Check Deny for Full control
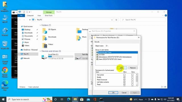 [x=132, y=75]
